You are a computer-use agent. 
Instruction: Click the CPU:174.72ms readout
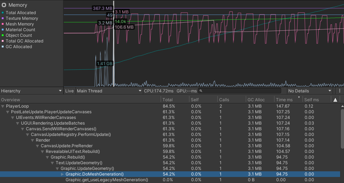tap(159, 91)
